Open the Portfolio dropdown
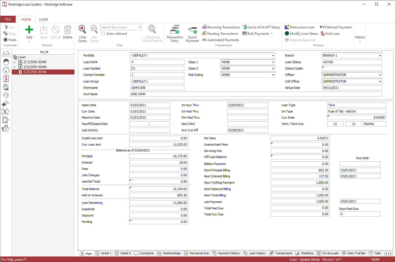 (x=273, y=55)
